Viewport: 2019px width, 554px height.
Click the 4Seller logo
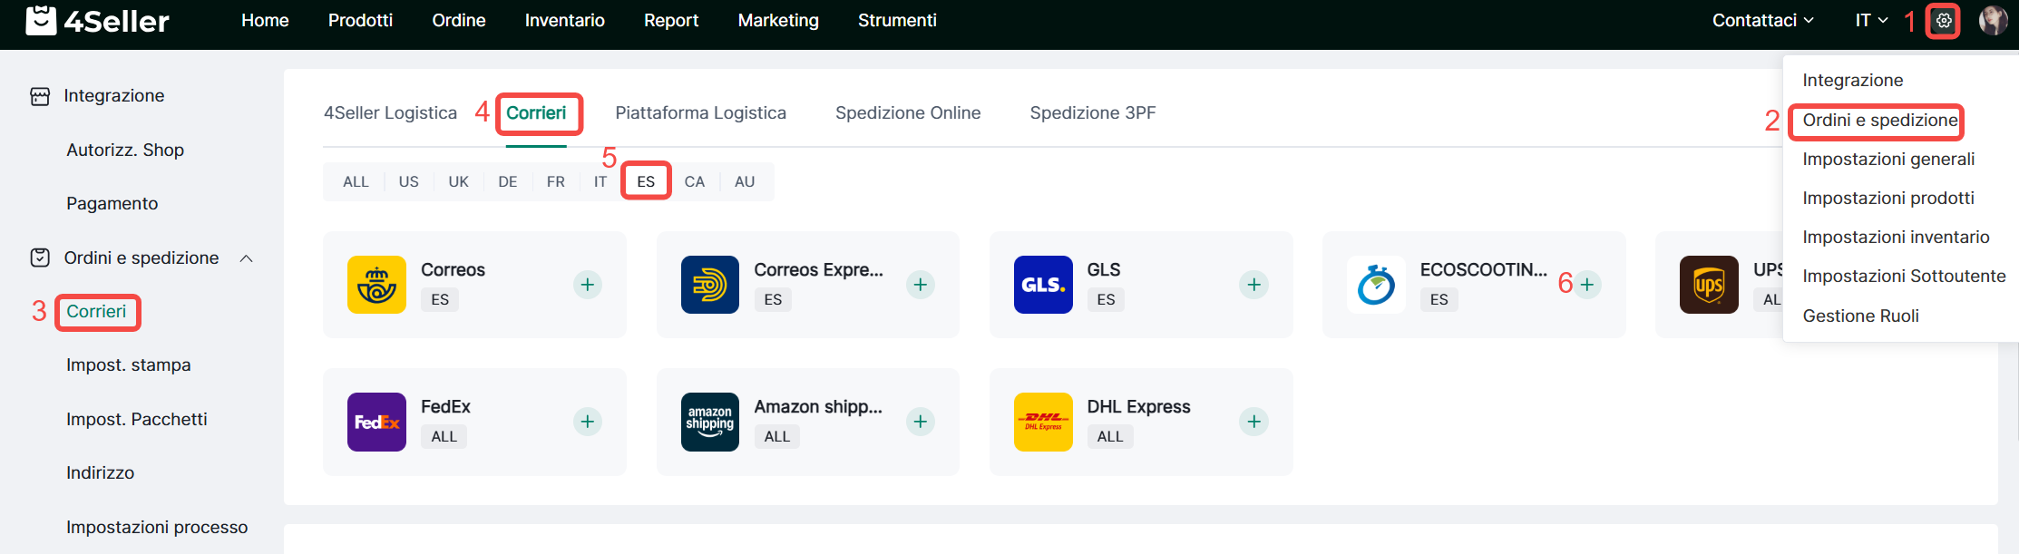point(98,21)
